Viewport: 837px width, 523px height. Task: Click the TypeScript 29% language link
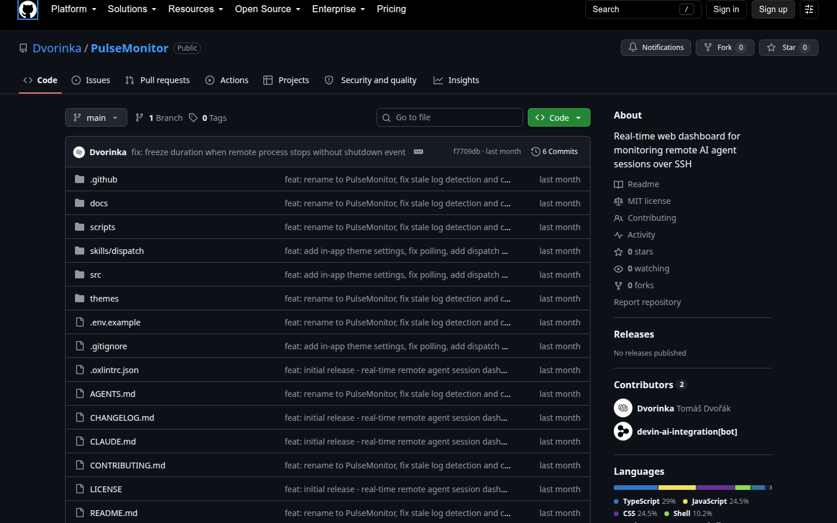point(645,501)
